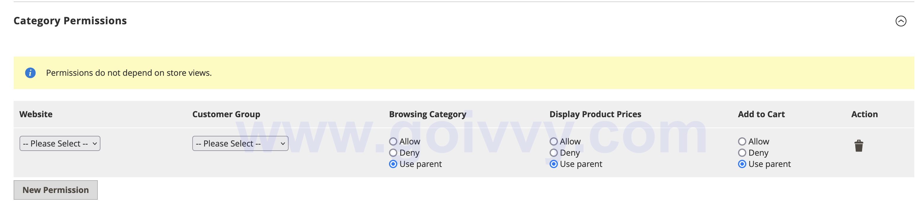Select Deny for Browsing Category
This screenshot has height=219, width=922.
[x=393, y=152]
